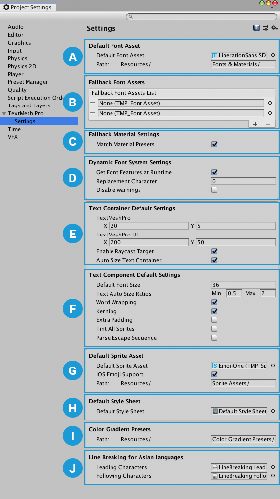The width and height of the screenshot is (280, 499).
Task: Select the Project Settings tab
Action: click(x=28, y=7)
